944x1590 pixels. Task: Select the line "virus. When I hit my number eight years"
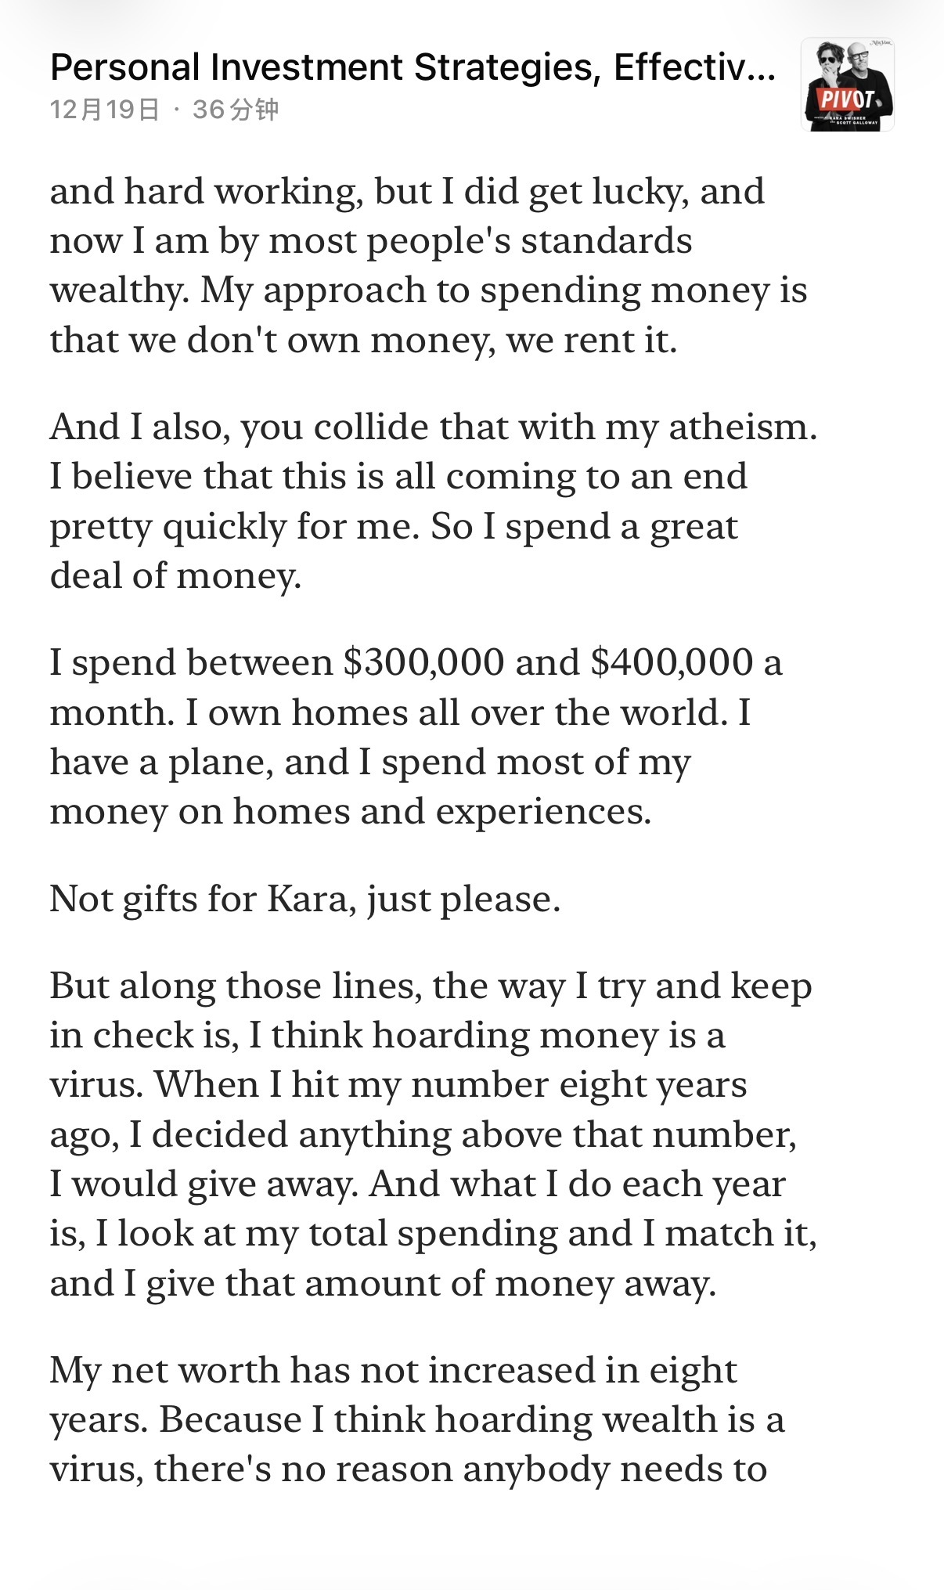[398, 1085]
